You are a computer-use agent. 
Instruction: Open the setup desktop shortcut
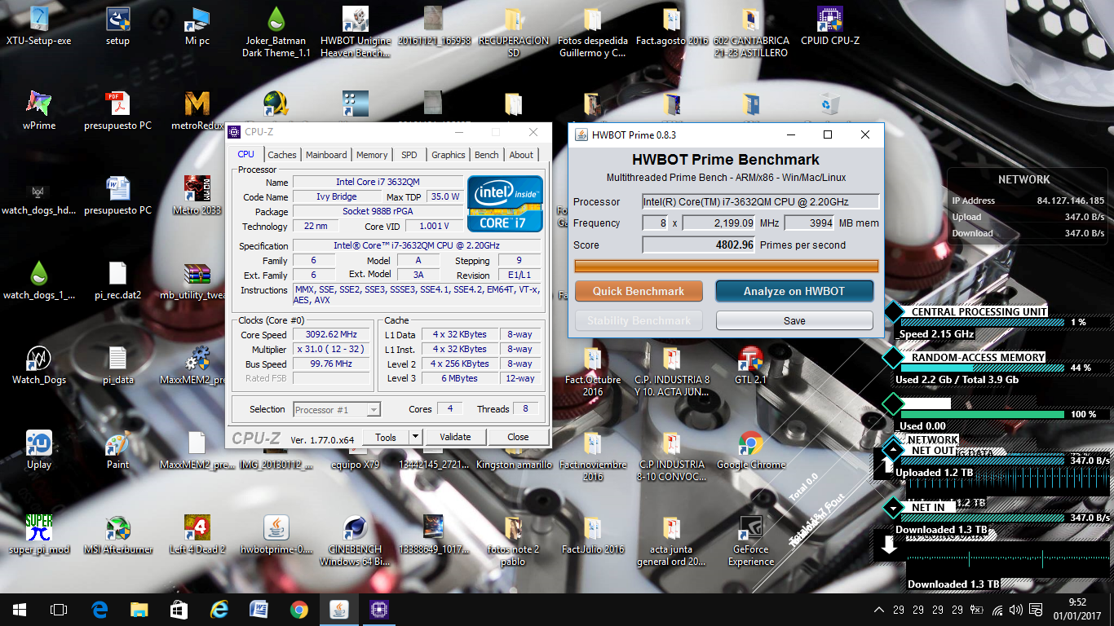(118, 26)
